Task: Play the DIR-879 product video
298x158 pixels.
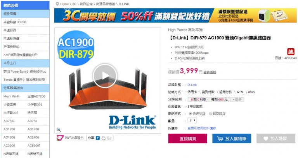Action: [x=105, y=76]
